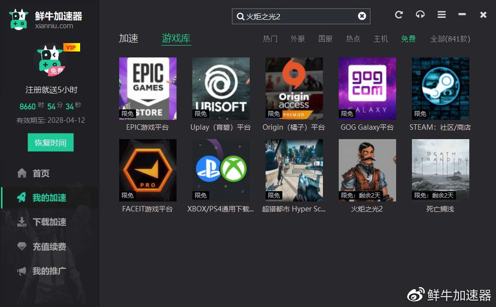Image resolution: width=496 pixels, height=307 pixels.
Task: Open 下载加速 download acceleration panel
Action: (45, 222)
